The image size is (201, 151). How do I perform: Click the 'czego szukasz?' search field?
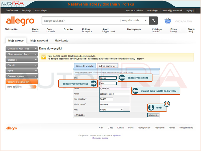click(81, 20)
